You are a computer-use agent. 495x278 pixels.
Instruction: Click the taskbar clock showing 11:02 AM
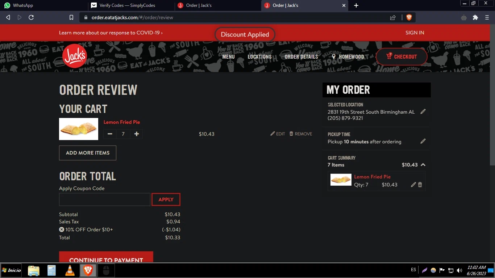tap(477, 270)
